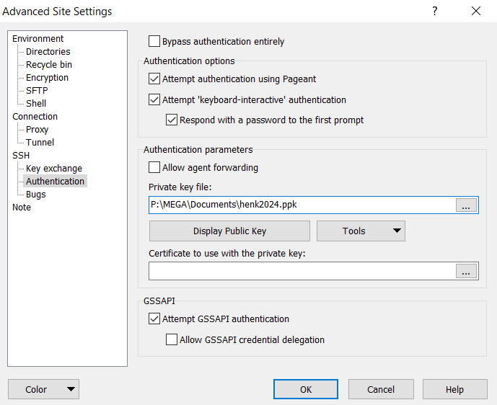Click the Cancel button
Image resolution: width=497 pixels, height=405 pixels.
point(381,390)
